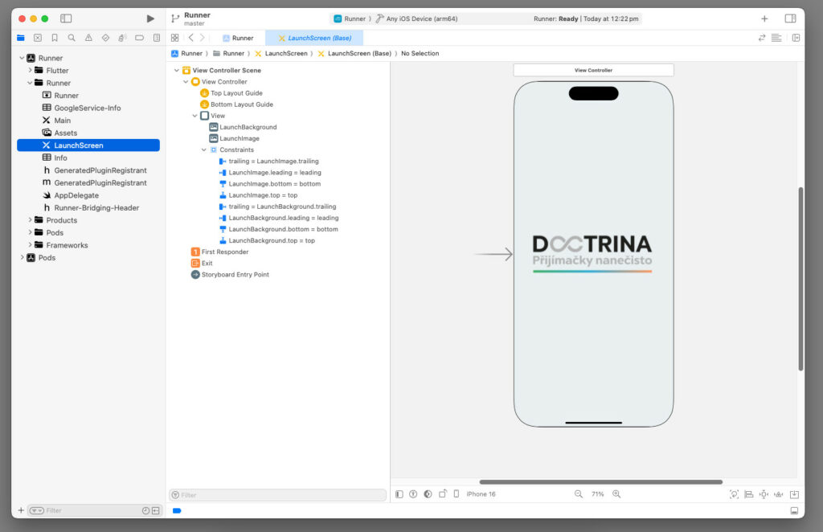
Task: Collapse the View node in outline
Action: coord(194,116)
